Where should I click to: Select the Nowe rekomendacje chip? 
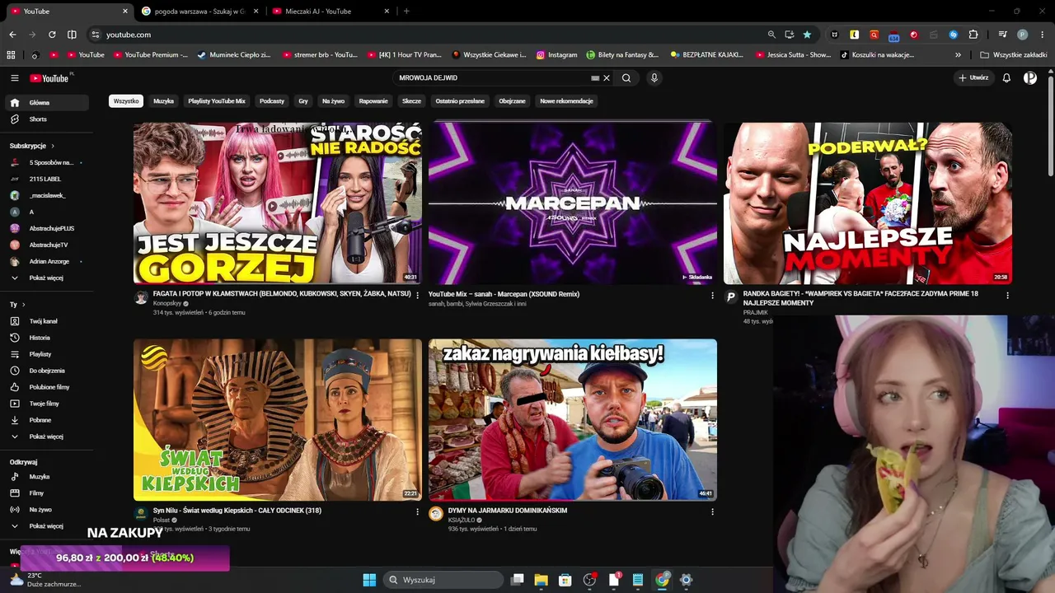566,101
